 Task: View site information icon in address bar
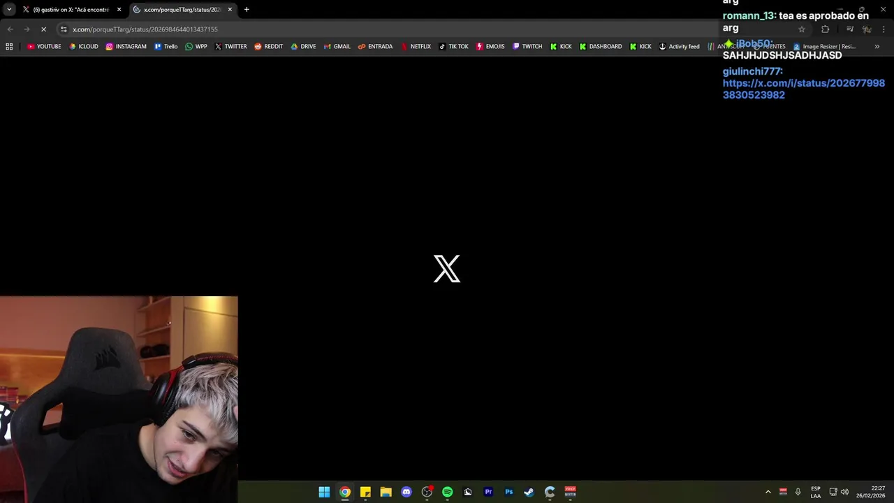64,29
